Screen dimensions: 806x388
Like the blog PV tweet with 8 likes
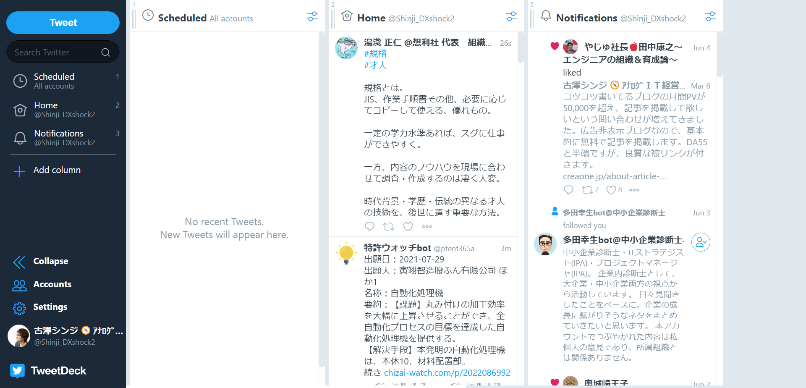click(x=614, y=190)
